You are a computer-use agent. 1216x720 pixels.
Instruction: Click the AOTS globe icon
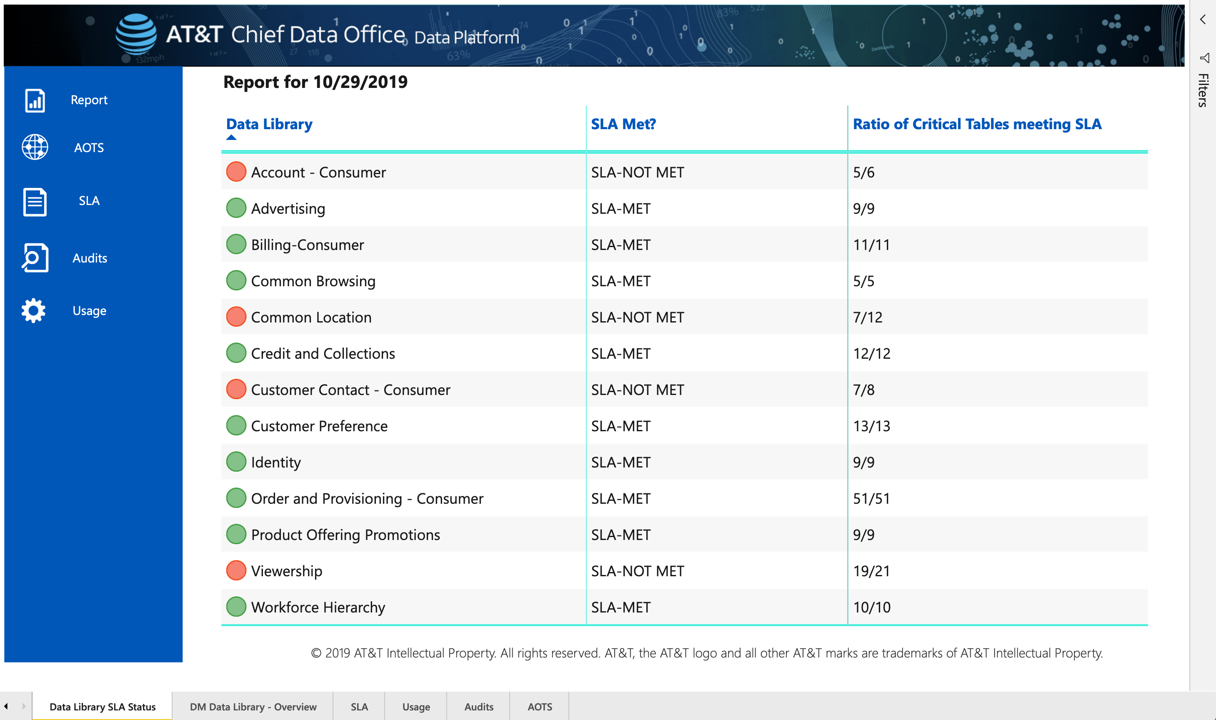[x=35, y=147]
